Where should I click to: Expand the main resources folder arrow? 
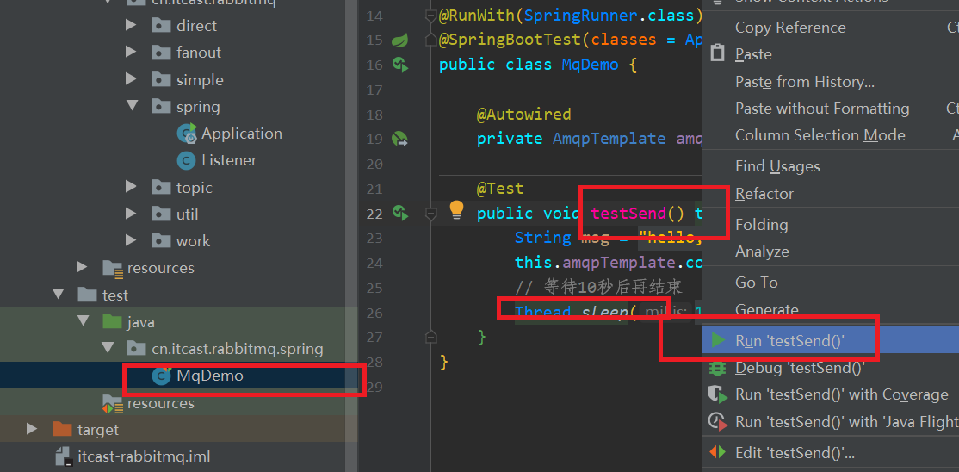pyautogui.click(x=82, y=267)
